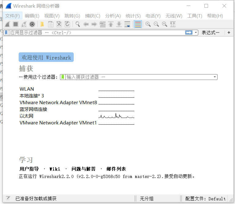Go forward to next packet arrow
The width and height of the screenshot is (235, 204).
click(x=94, y=24)
